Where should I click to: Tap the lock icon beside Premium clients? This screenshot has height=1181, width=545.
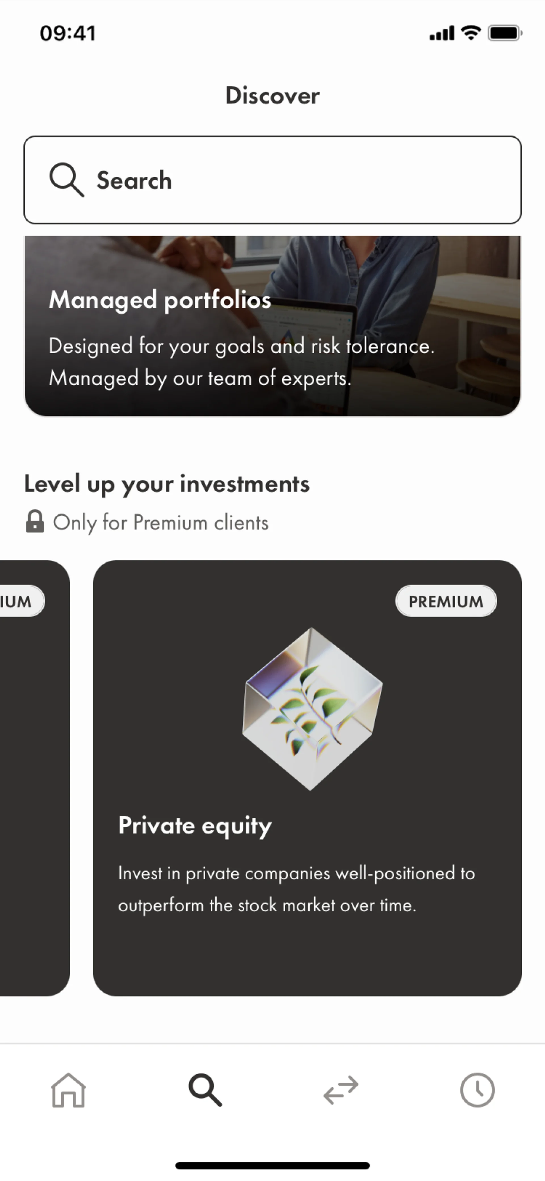[x=35, y=522]
